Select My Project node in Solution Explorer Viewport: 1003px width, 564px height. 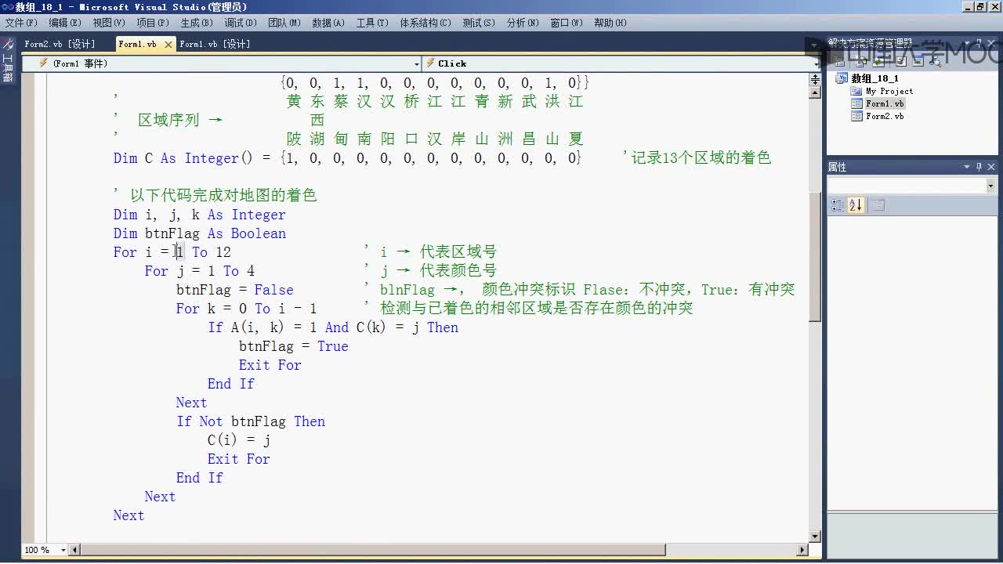[889, 91]
